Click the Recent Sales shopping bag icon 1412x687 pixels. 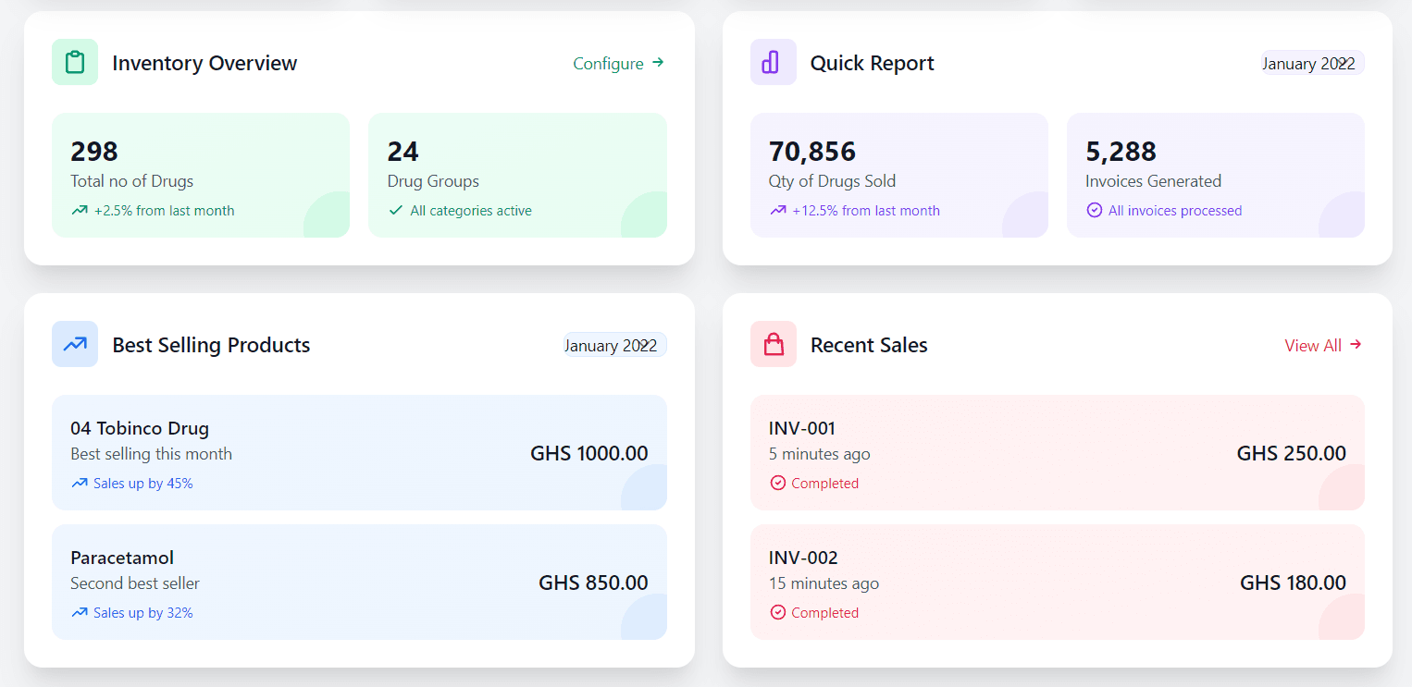coord(774,344)
